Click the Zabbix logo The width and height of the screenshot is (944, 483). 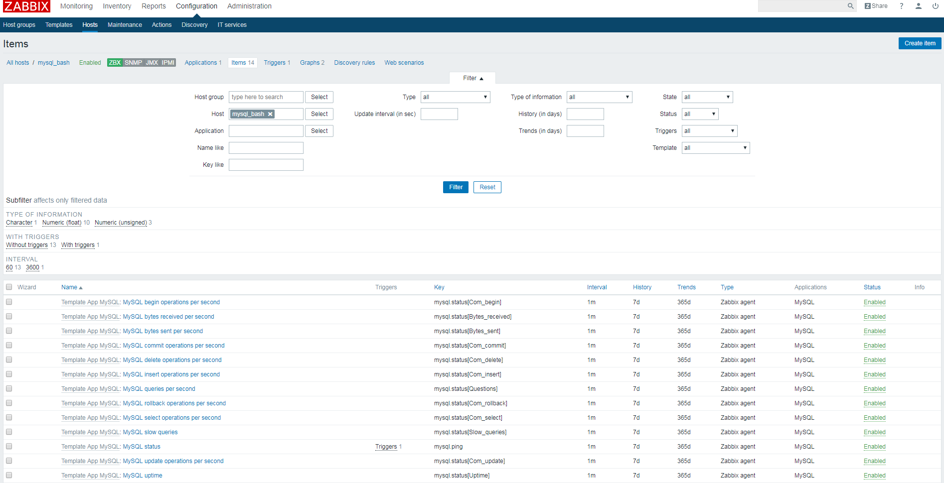coord(26,6)
